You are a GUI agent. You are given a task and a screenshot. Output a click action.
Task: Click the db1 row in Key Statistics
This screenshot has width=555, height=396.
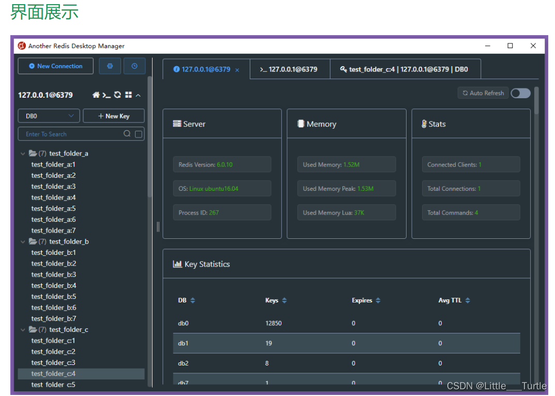coord(347,343)
